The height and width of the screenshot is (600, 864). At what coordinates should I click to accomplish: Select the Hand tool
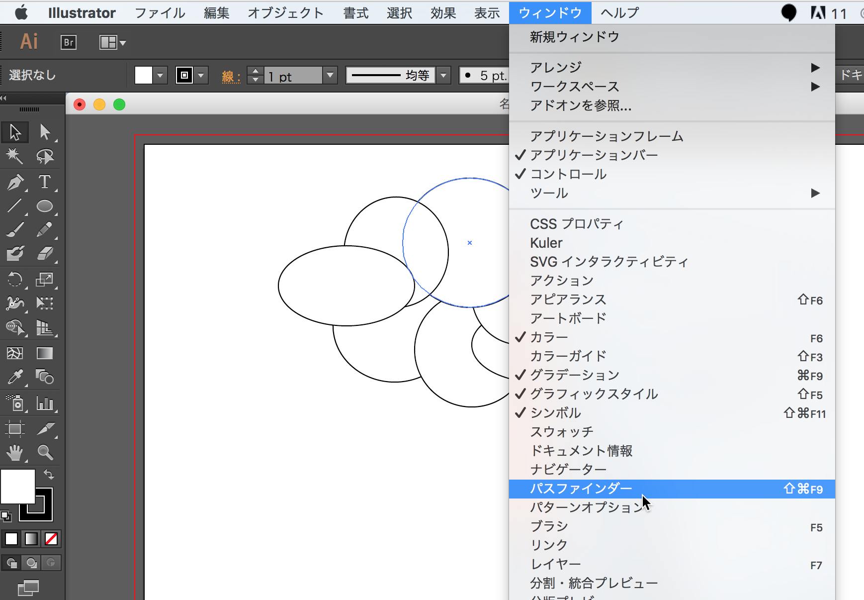click(15, 453)
